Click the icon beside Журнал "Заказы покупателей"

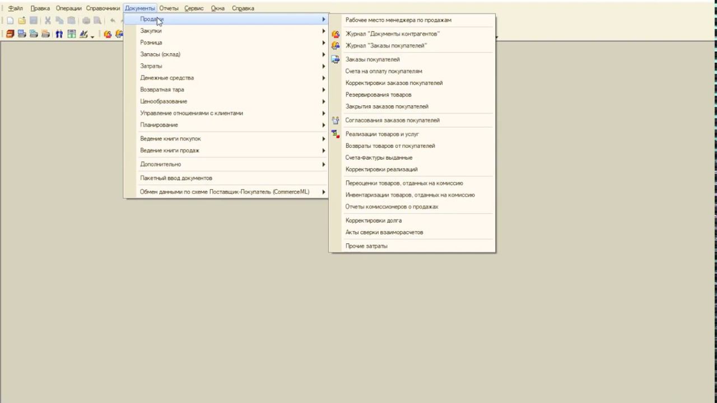click(336, 46)
